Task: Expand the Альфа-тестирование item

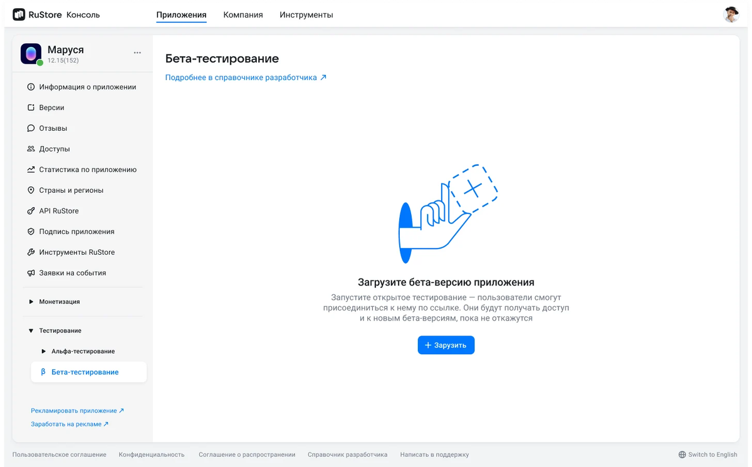Action: click(43, 351)
